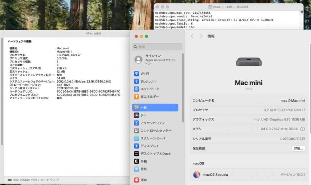
Task: Select the ネットワーク globe icon
Action: click(x=137, y=89)
